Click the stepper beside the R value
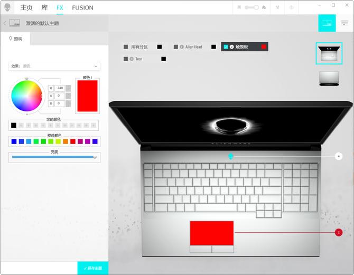The image size is (354, 275). tap(68, 88)
